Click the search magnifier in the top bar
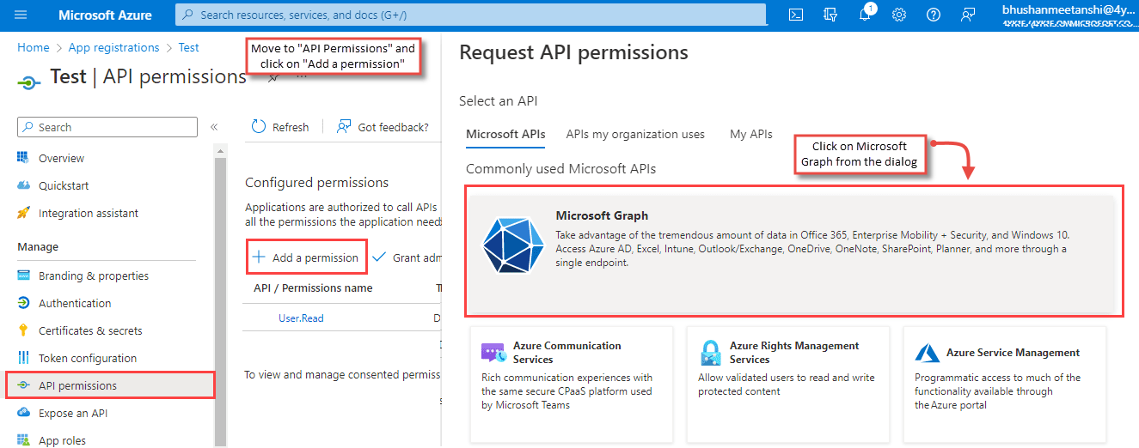 (189, 15)
